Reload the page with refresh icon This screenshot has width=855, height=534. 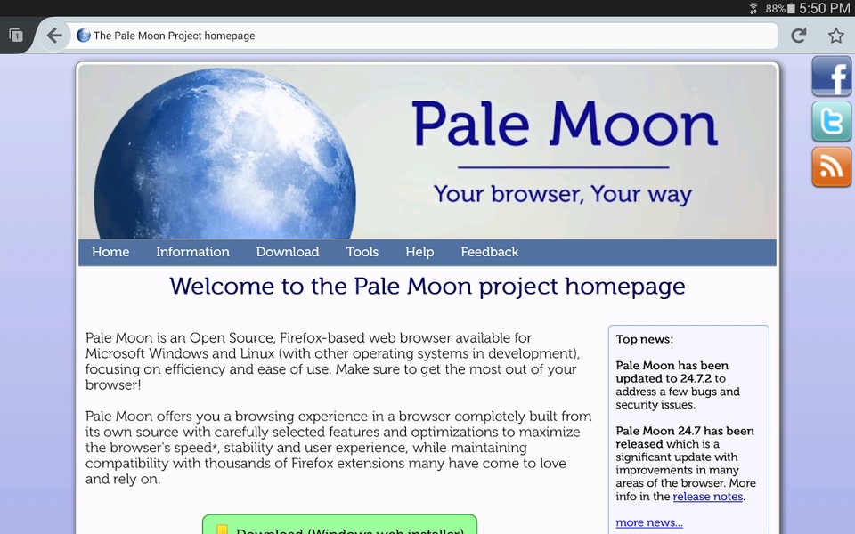799,36
